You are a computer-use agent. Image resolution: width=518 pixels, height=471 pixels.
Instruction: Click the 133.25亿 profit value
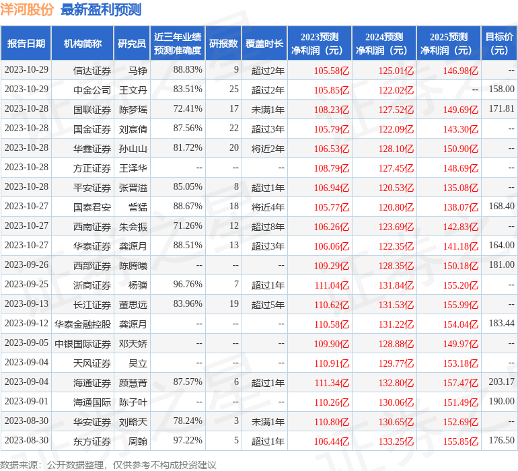tap(396, 441)
